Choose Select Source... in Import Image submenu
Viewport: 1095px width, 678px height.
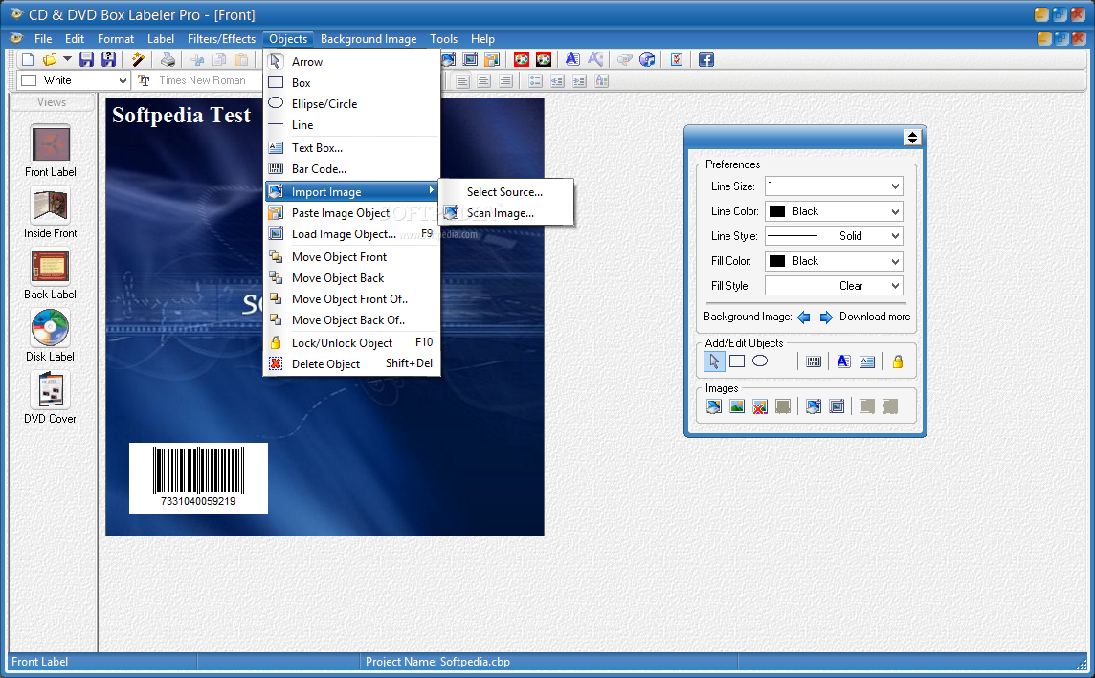pyautogui.click(x=504, y=192)
